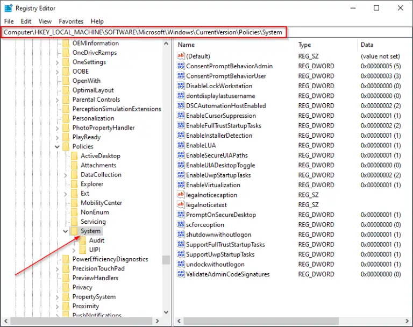Select the (Default) value icon
This screenshot has height=327, width=413.
pos(181,56)
